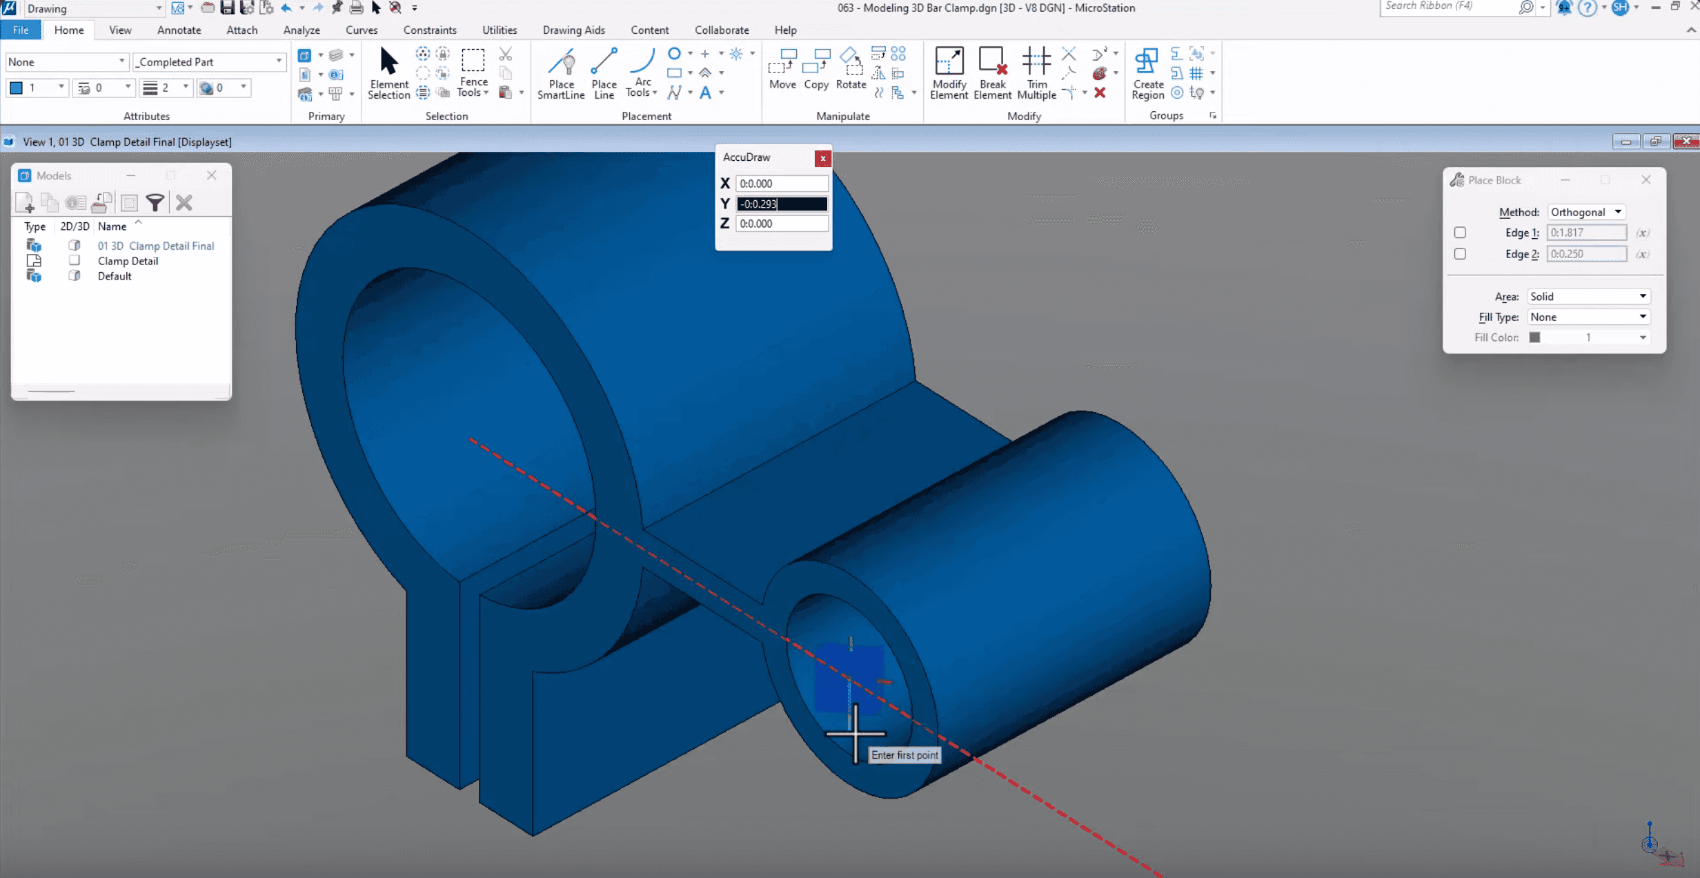1700x878 pixels.
Task: Switch to the View ribbon tab
Action: click(120, 30)
